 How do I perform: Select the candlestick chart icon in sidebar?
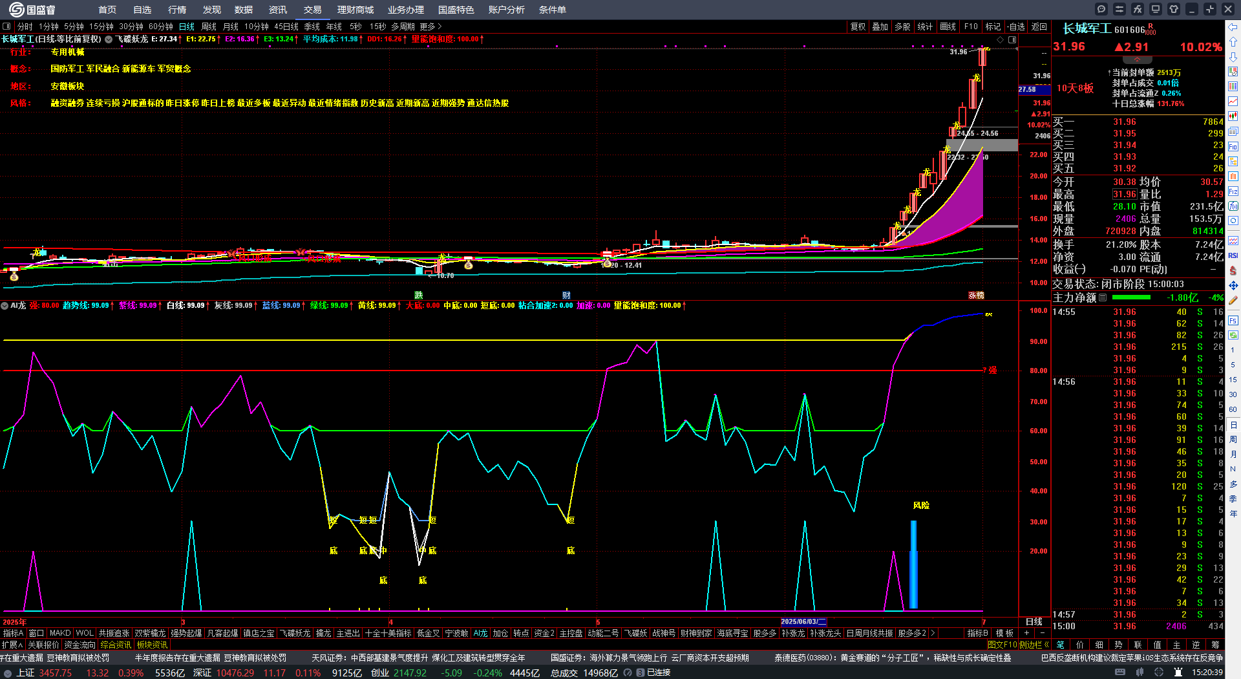coord(1233,116)
